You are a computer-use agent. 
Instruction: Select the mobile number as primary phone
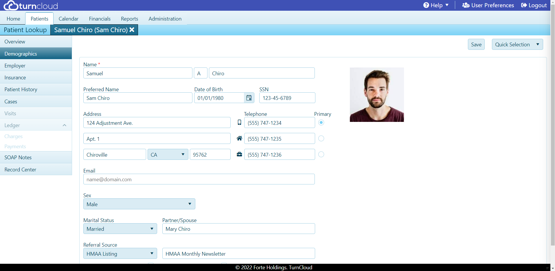tap(321, 122)
